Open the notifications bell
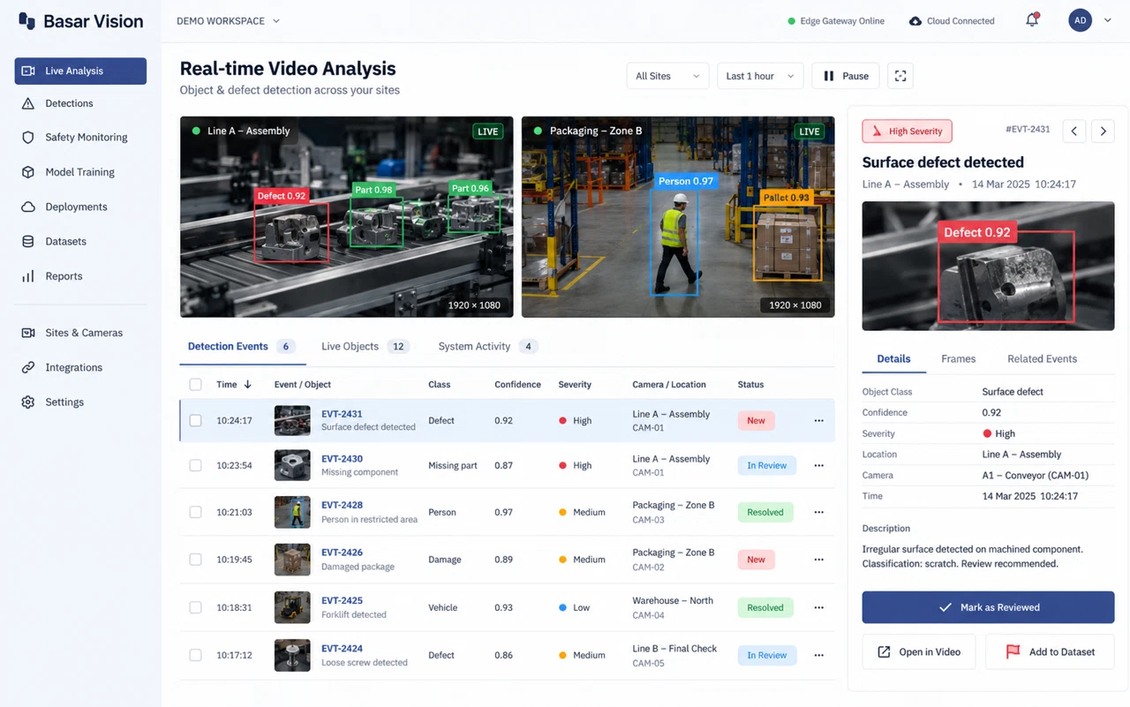The width and height of the screenshot is (1130, 707). pyautogui.click(x=1032, y=20)
